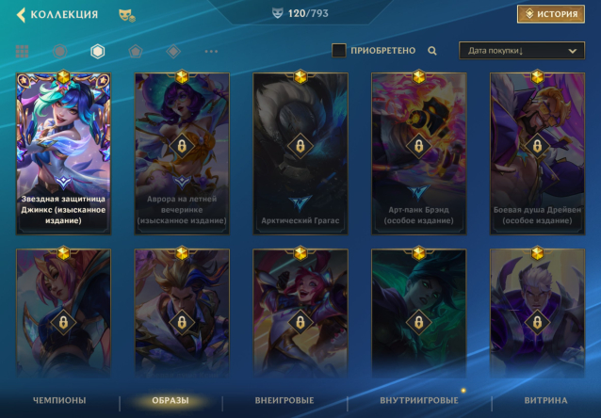601x418 pixels.
Task: Select the circular rarity filter icon
Action: click(x=59, y=51)
